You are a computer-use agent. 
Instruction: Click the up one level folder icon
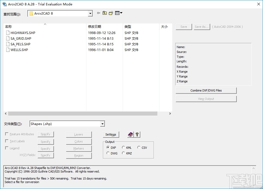click(105, 13)
